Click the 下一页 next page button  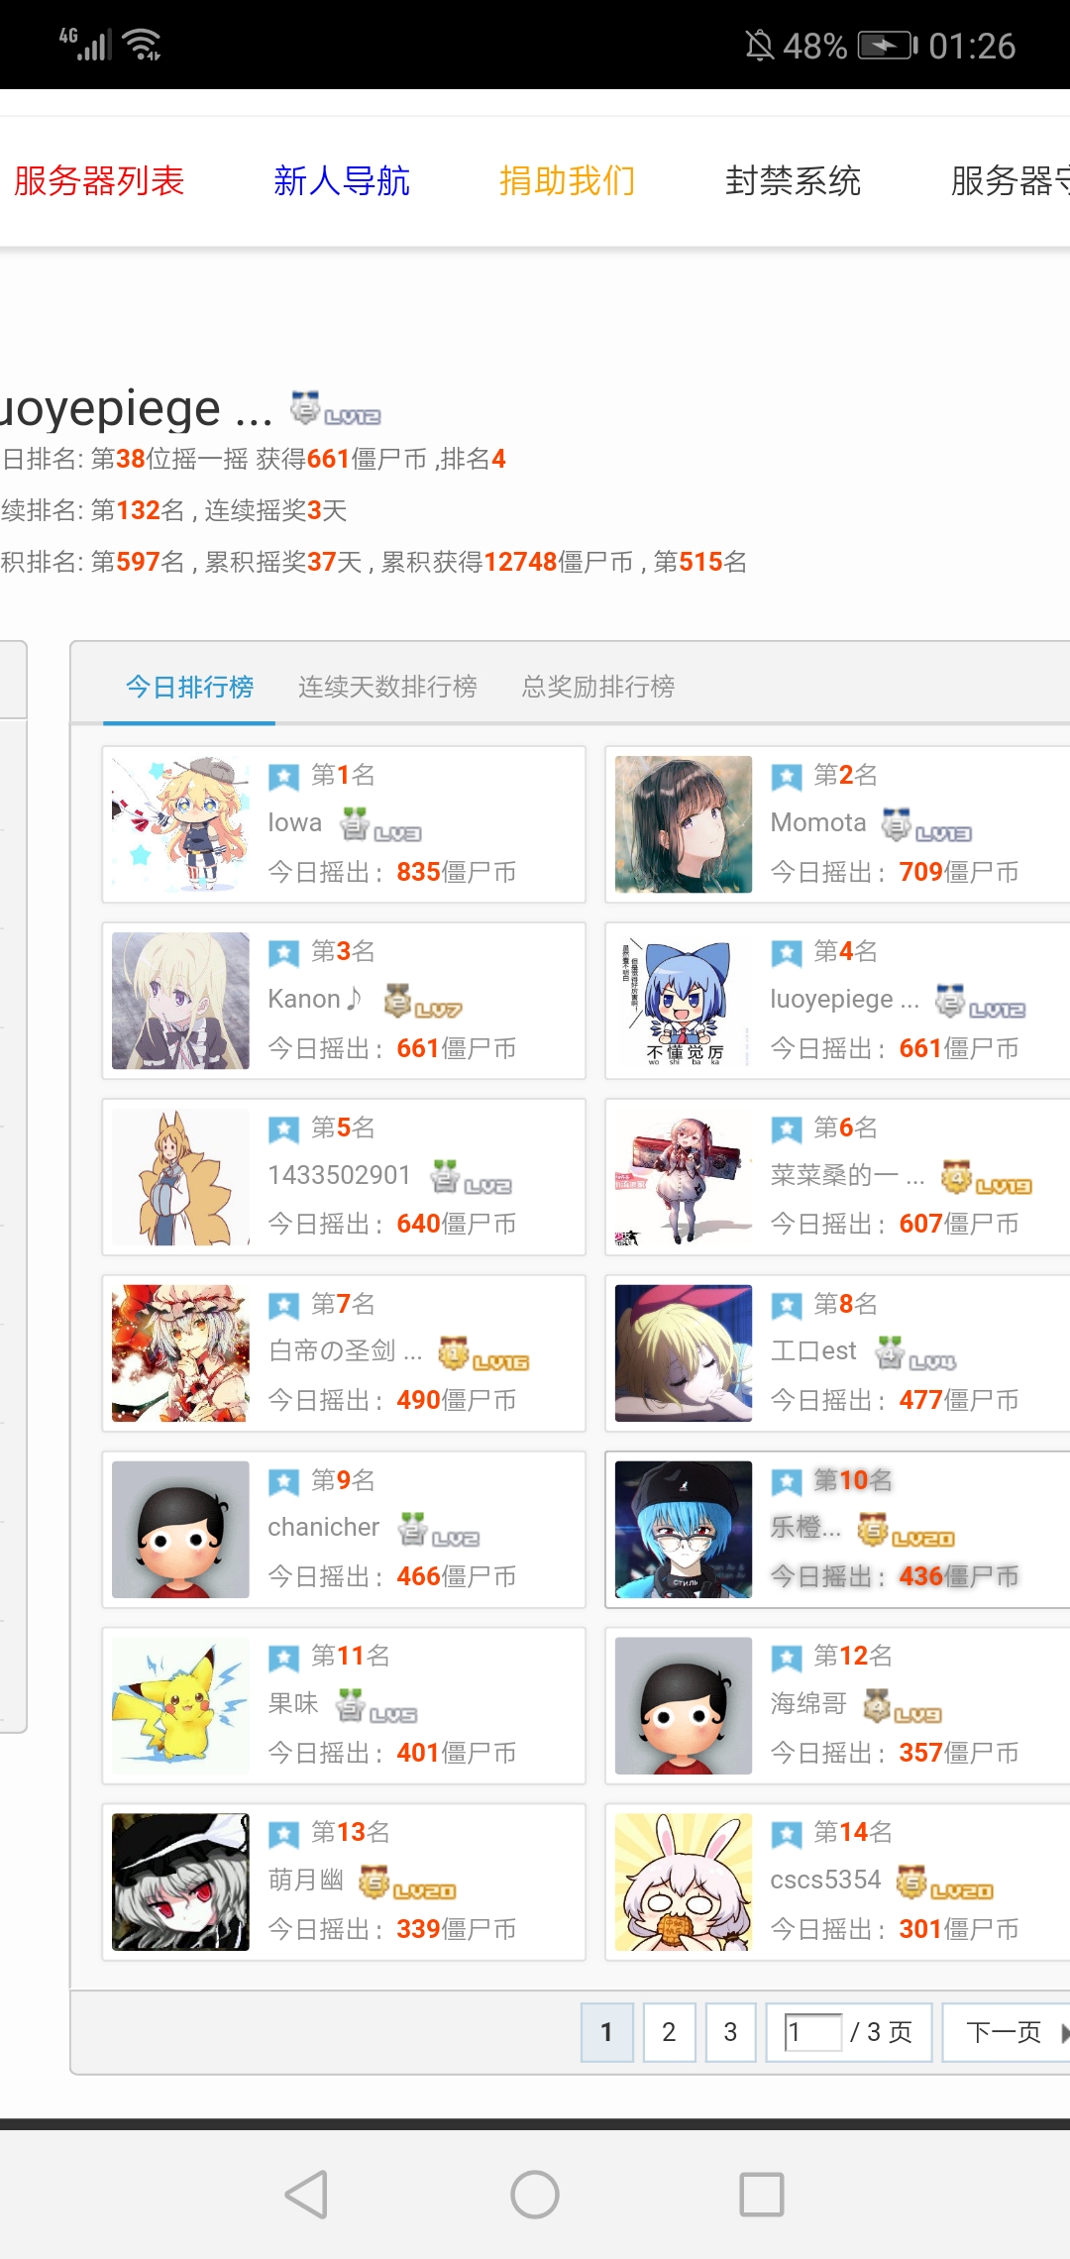[x=1006, y=2032]
